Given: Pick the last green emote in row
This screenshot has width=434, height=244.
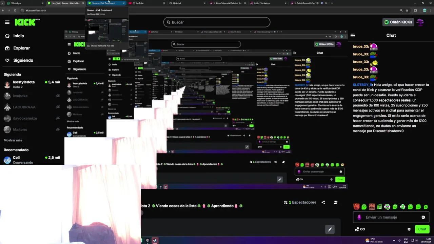Looking at the screenshot, I should pyautogui.click(x=426, y=207).
